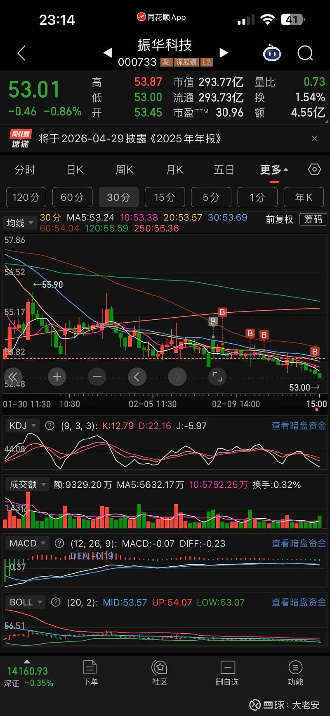Viewport: 330px width, 716px height.
Task: Tap gray B marker on chart
Action: click(213, 321)
